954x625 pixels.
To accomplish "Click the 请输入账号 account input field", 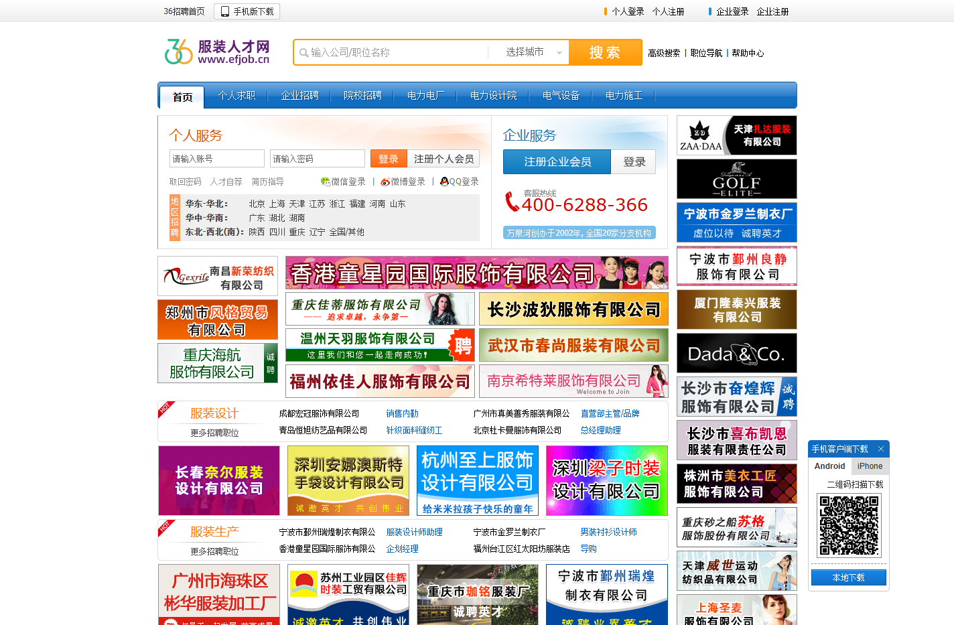I will pos(217,159).
